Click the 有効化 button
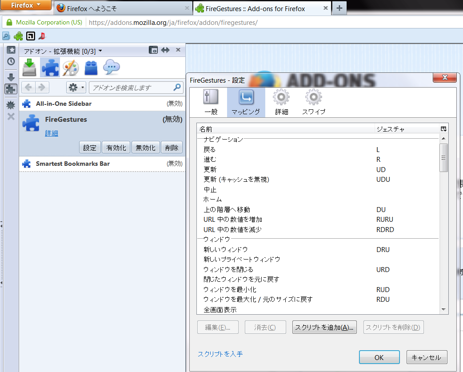463x372 pixels. pyautogui.click(x=116, y=147)
